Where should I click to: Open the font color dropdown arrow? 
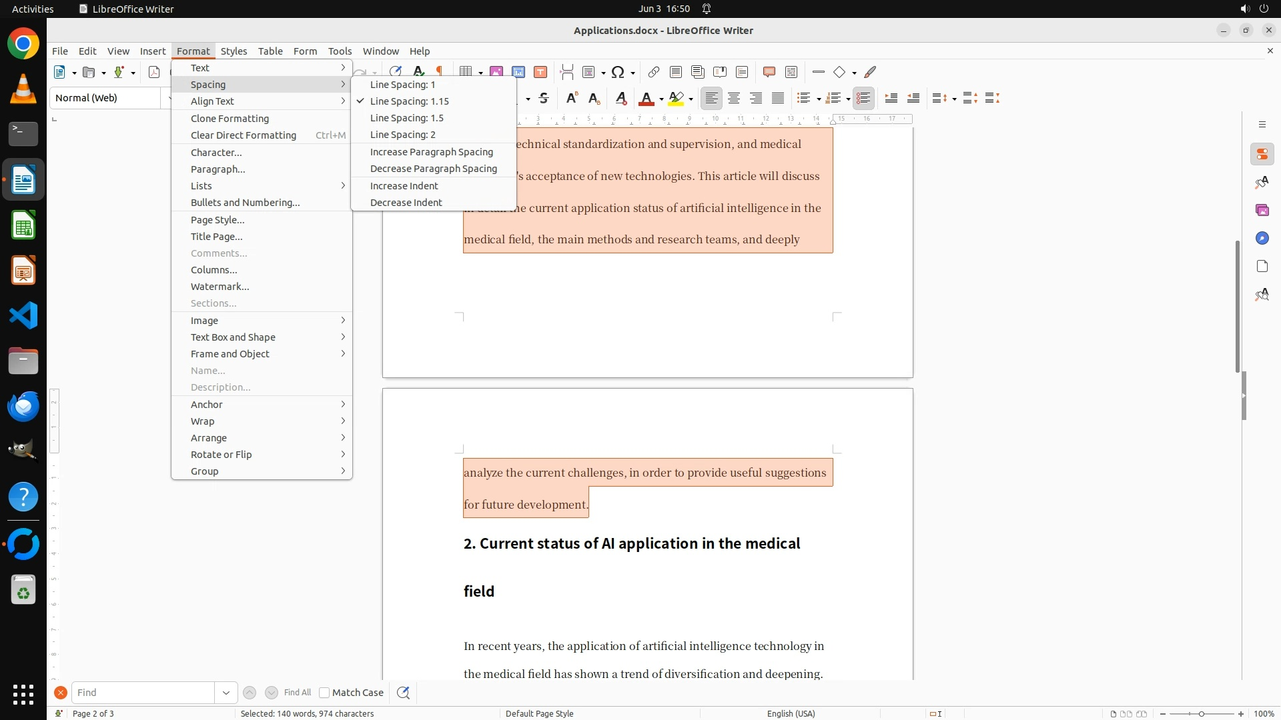[661, 99]
